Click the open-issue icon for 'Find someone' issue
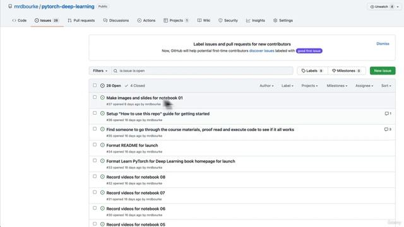This screenshot has width=404, height=227. (x=102, y=129)
